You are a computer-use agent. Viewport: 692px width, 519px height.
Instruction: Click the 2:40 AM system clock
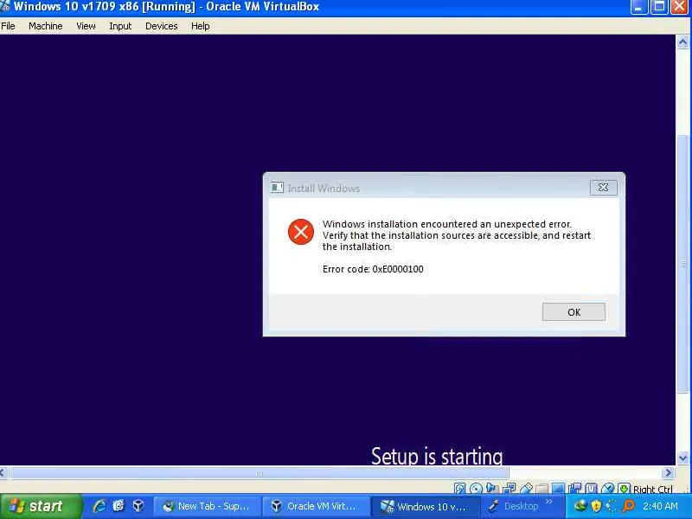[x=660, y=506]
